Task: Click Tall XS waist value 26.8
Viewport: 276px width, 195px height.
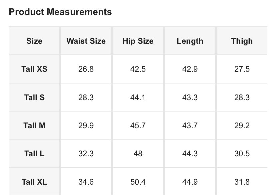Action: pos(86,69)
